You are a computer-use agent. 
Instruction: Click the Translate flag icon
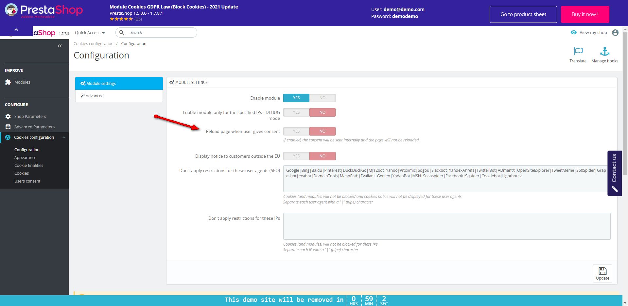(x=578, y=51)
